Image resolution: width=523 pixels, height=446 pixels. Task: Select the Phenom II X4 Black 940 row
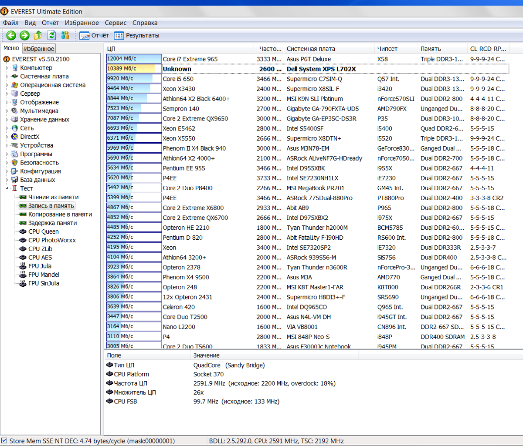[x=307, y=148]
